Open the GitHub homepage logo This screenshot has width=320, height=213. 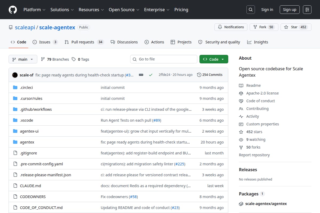point(13,10)
